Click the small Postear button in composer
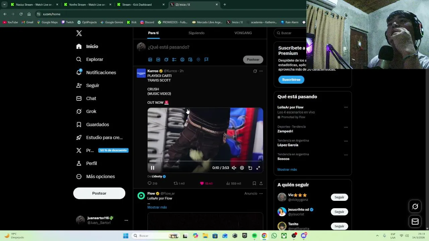This screenshot has height=241, width=429. click(253, 60)
